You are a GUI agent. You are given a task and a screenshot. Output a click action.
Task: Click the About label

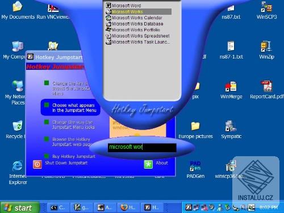(162, 163)
